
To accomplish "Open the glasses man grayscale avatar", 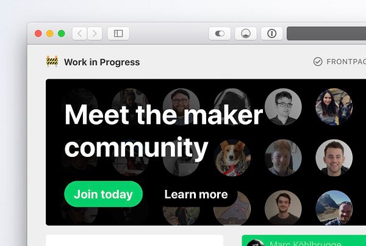I will (x=283, y=107).
